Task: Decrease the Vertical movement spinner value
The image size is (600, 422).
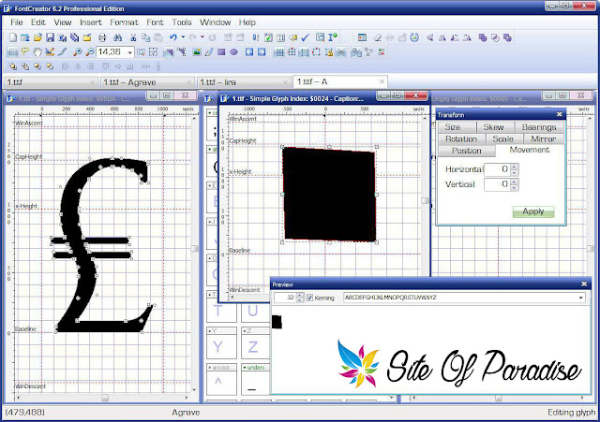Action: 515,187
